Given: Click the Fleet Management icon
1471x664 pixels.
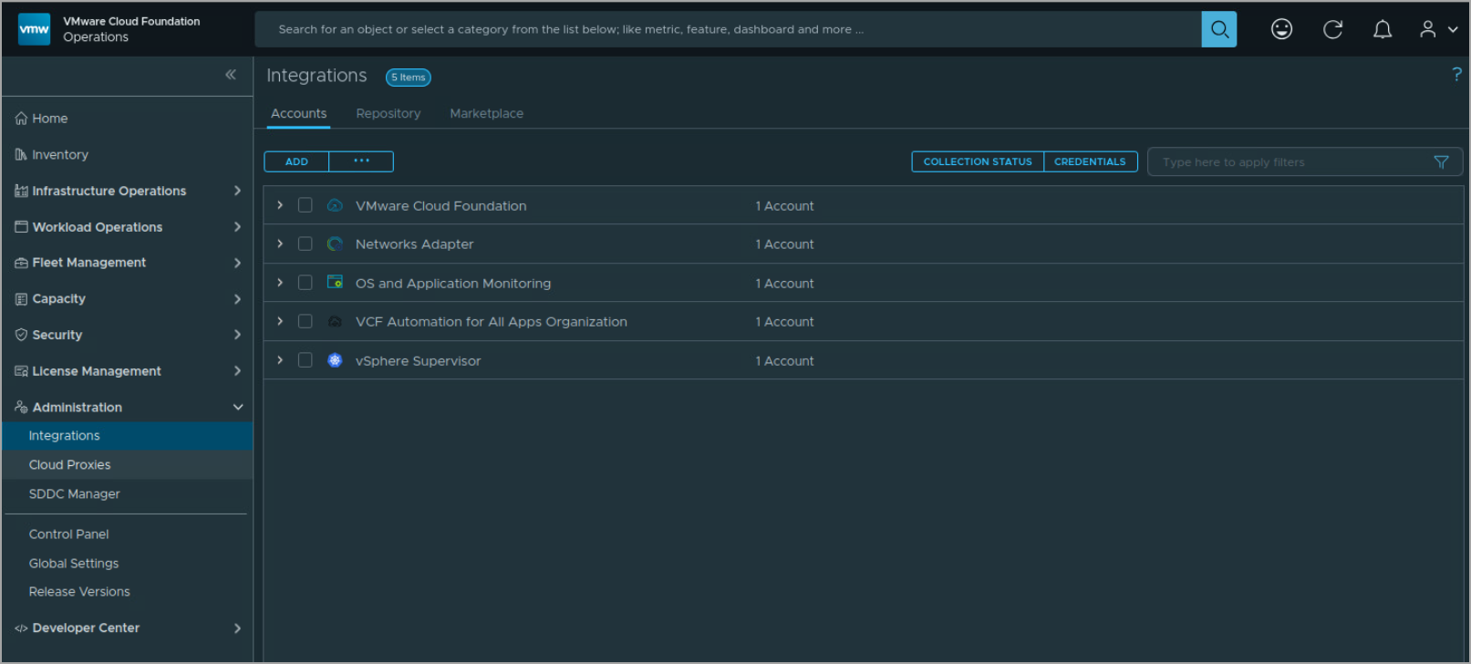Looking at the screenshot, I should pyautogui.click(x=21, y=263).
